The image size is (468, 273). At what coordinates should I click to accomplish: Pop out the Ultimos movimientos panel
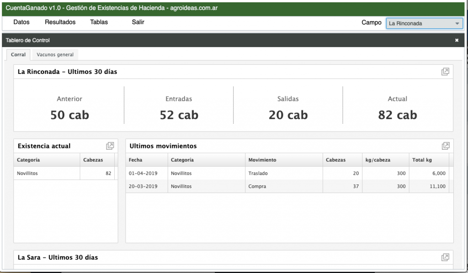(445, 146)
